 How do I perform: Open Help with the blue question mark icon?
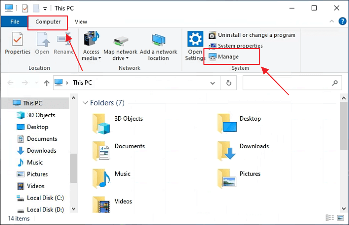[x=343, y=21]
